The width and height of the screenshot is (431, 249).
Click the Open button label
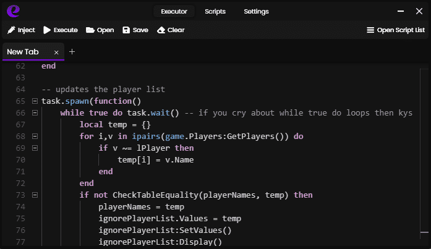coord(105,30)
